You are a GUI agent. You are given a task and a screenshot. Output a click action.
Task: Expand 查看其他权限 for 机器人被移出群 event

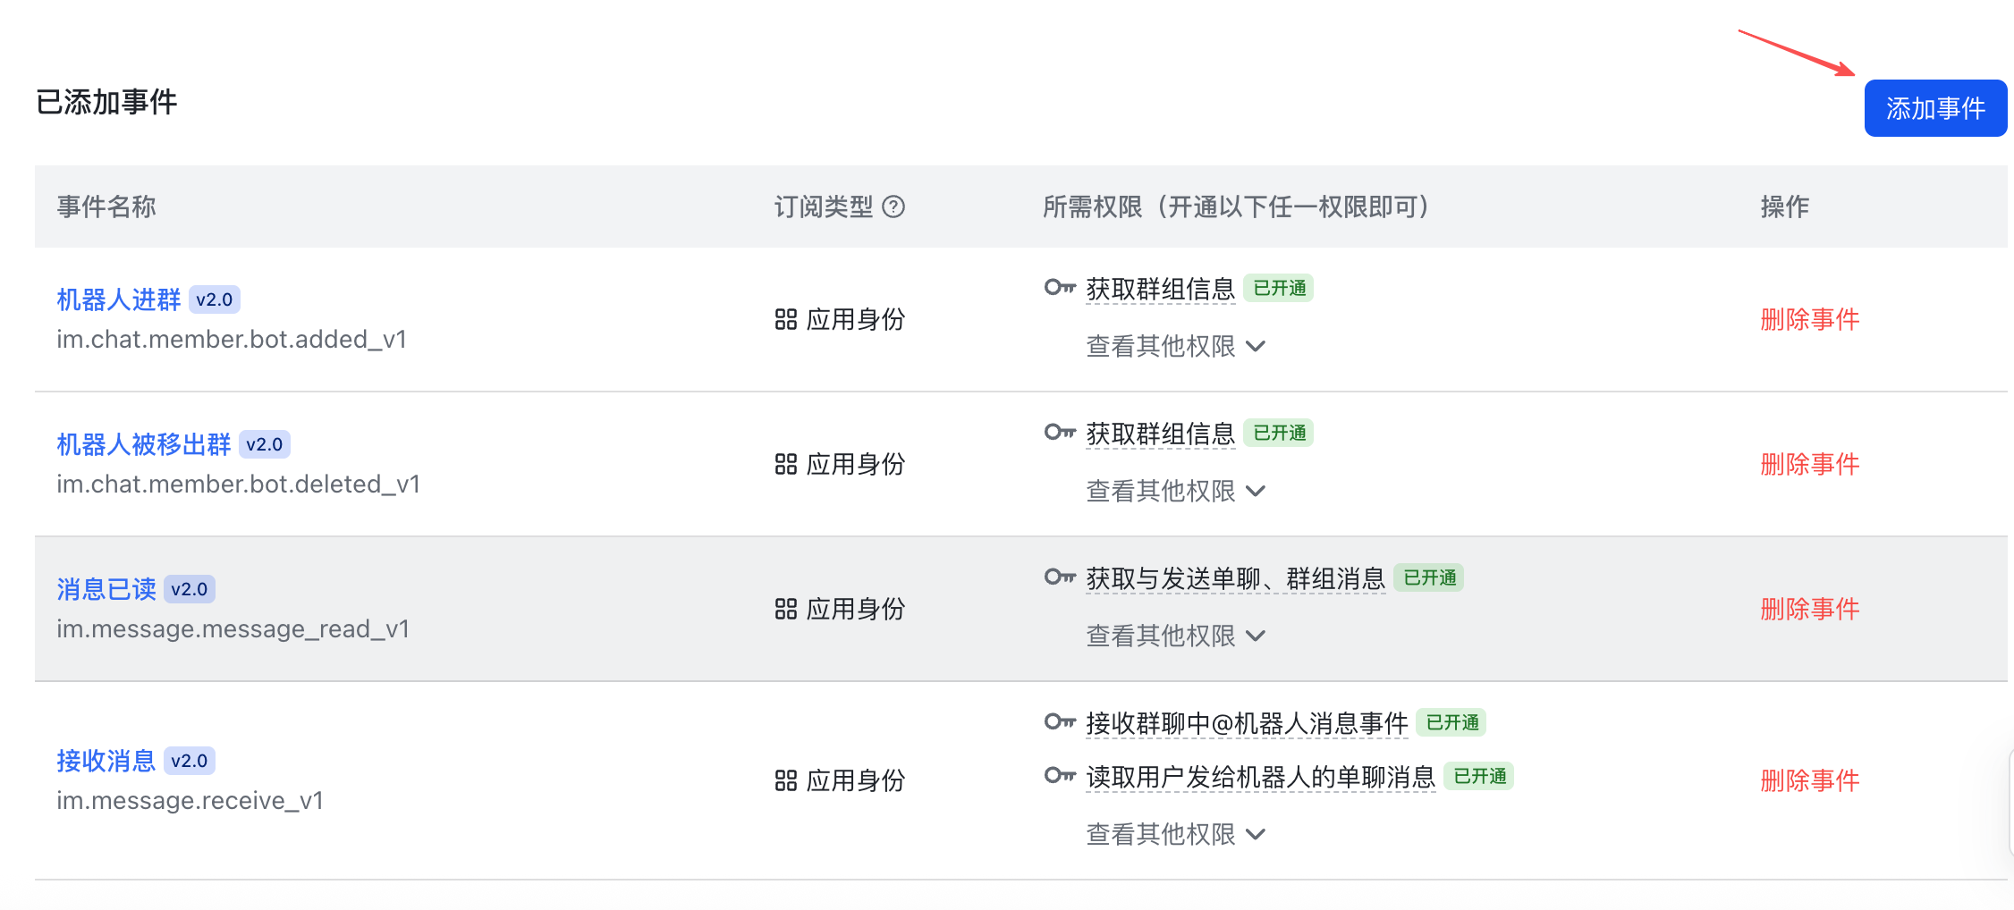pos(1175,491)
